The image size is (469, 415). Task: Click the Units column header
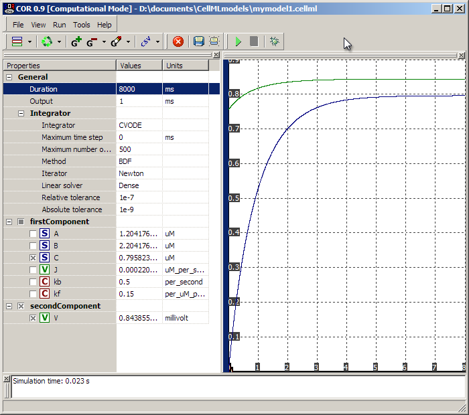(186, 66)
